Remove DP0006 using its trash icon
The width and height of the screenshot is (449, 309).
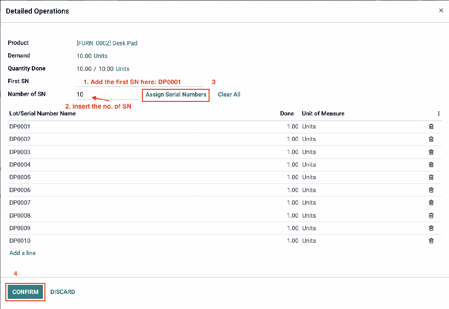point(431,190)
